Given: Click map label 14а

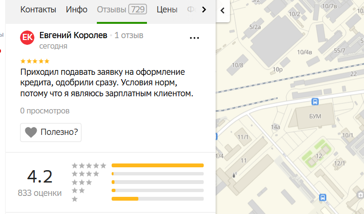Looking at the screenshot, I should point(276,127).
